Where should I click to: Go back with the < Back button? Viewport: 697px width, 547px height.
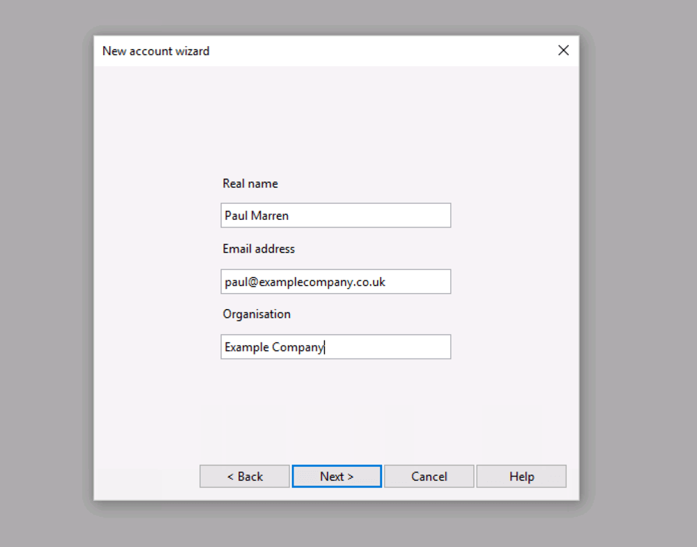click(245, 477)
